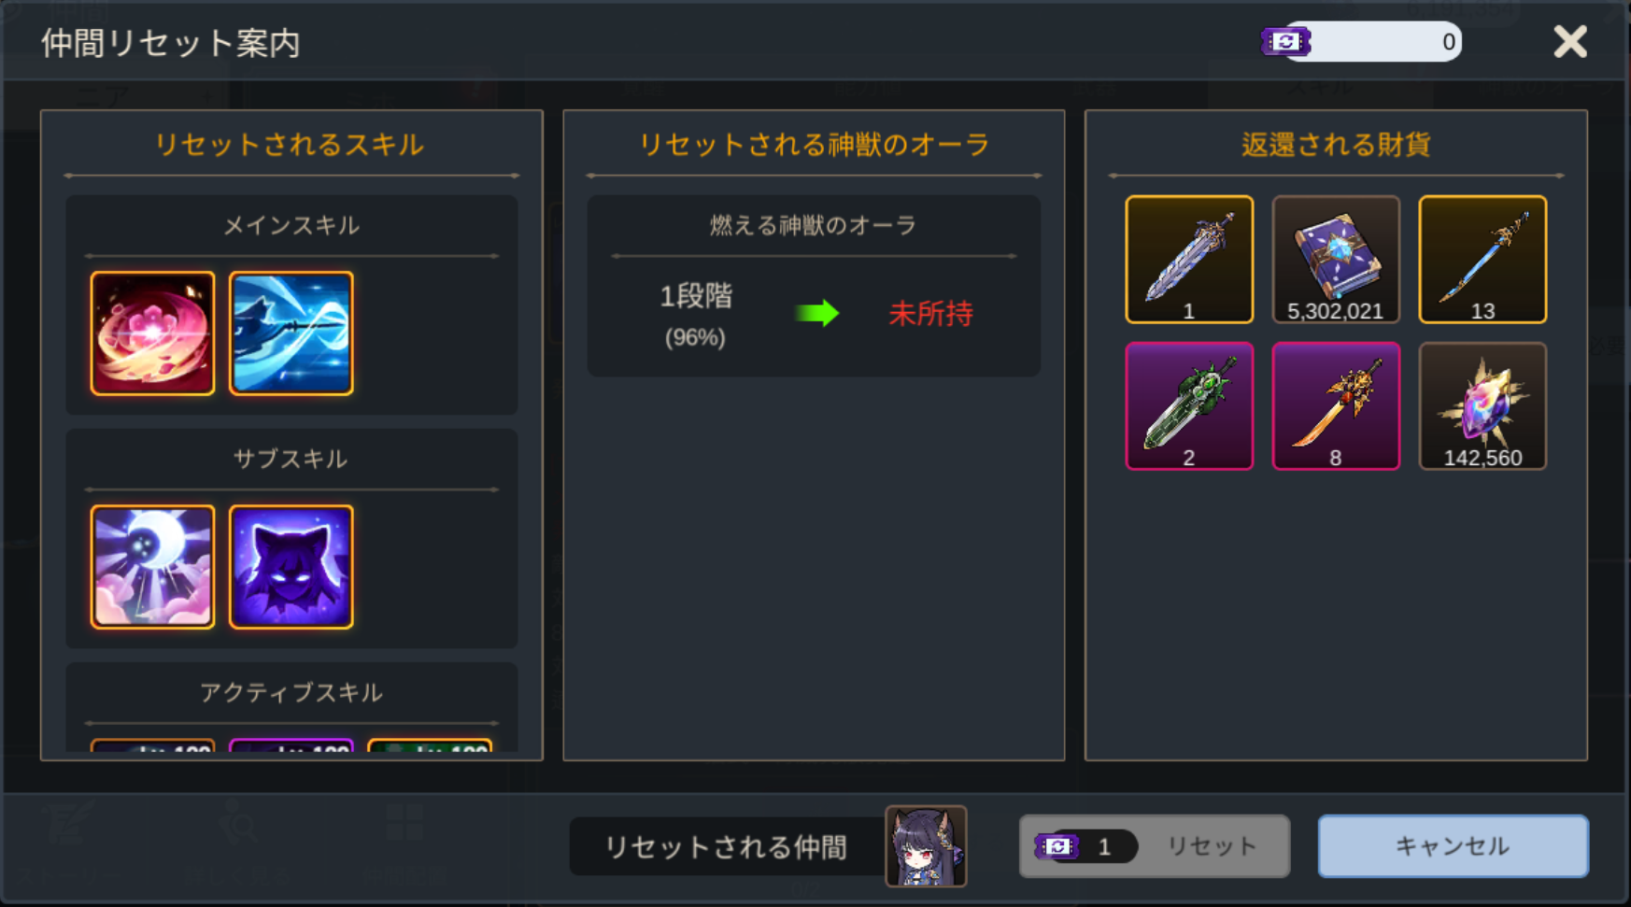1631x907 pixels.
Task: Select the blue spear wave main skill
Action: coord(291,333)
